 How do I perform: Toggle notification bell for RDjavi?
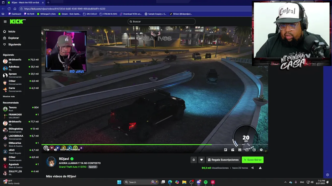click(193, 160)
